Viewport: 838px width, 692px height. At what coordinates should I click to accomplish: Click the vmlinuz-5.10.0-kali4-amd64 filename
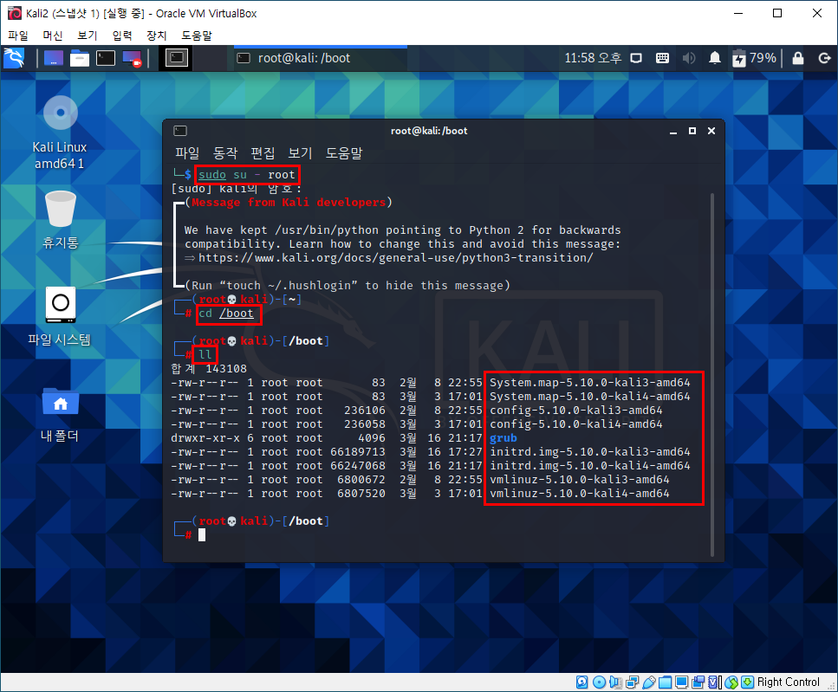pos(580,494)
